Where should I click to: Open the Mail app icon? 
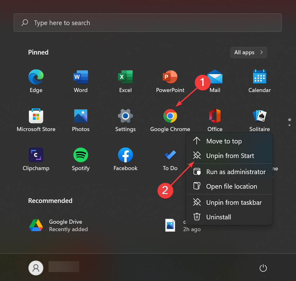click(215, 77)
